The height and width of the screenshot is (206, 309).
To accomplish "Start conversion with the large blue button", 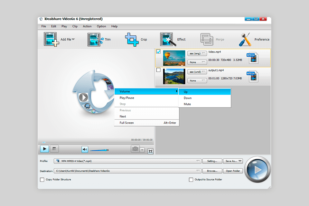I will [257, 170].
